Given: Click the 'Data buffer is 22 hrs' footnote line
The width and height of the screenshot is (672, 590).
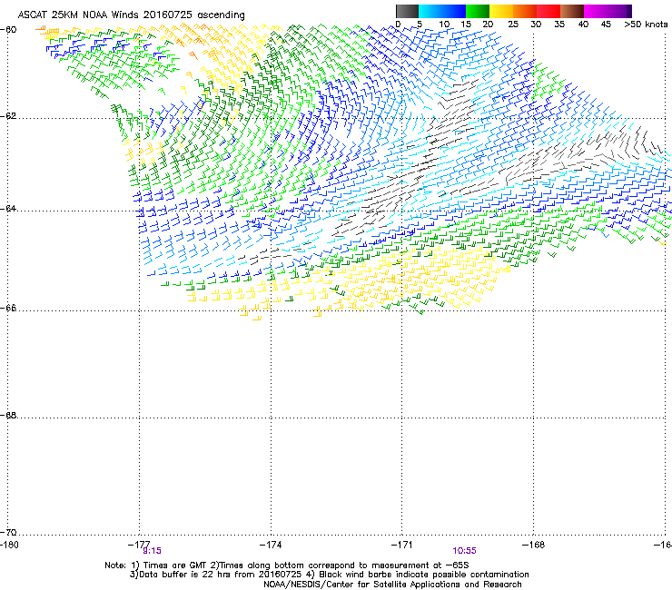Looking at the screenshot, I should coord(330,575).
